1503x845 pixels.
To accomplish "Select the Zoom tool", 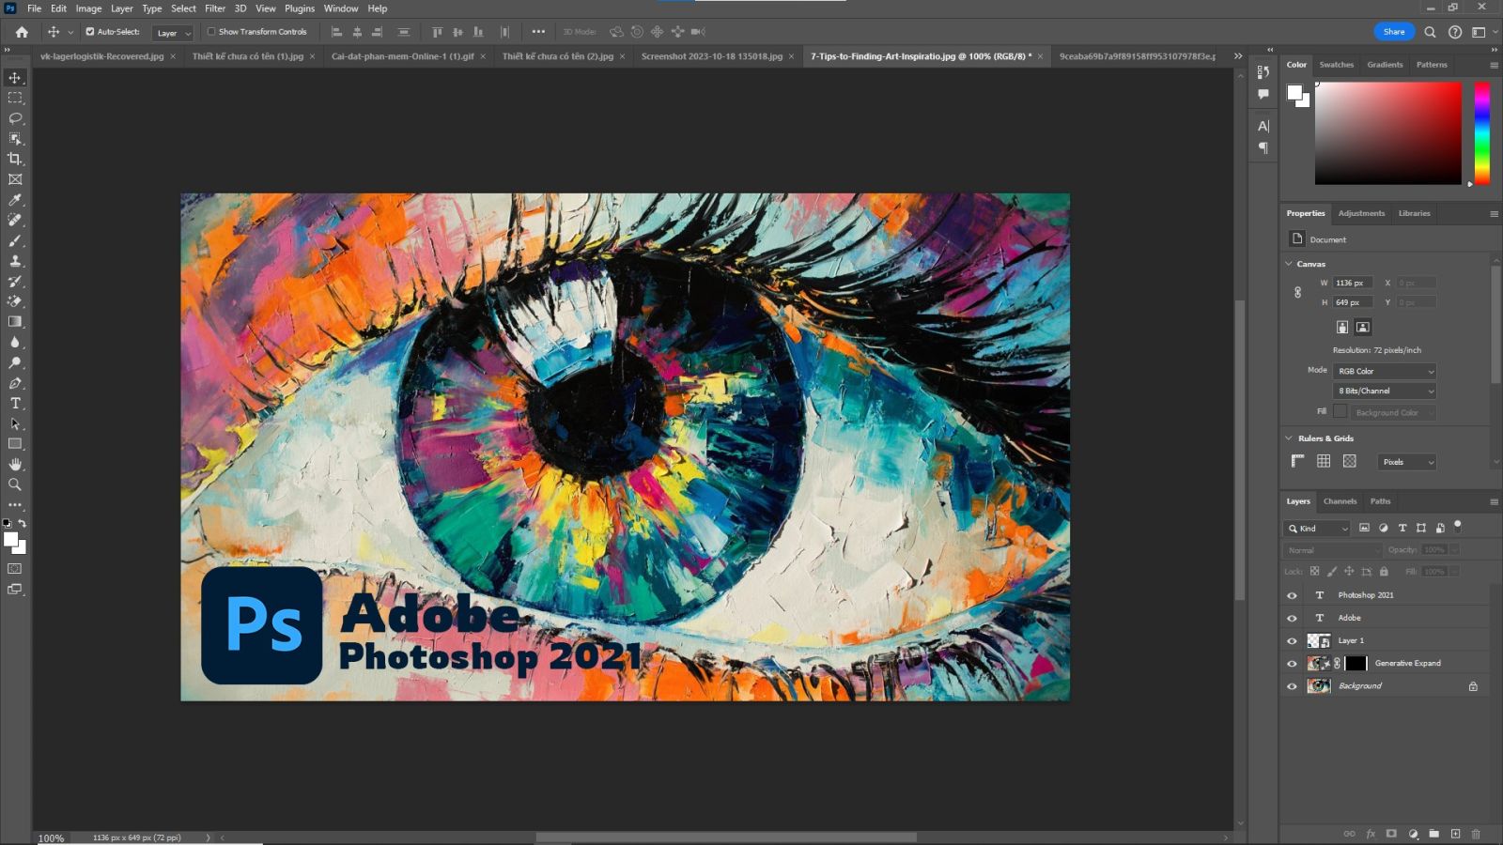I will [x=14, y=484].
